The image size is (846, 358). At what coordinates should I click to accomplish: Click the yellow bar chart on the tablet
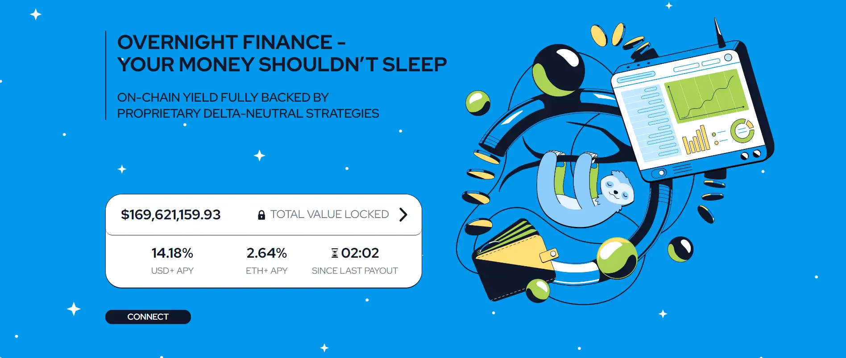pyautogui.click(x=696, y=140)
